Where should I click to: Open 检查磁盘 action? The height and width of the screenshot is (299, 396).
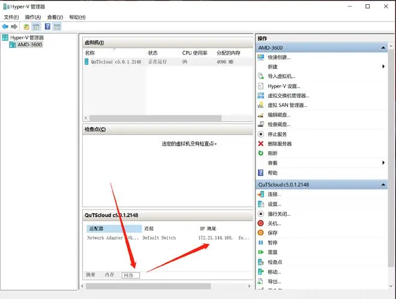click(x=279, y=124)
